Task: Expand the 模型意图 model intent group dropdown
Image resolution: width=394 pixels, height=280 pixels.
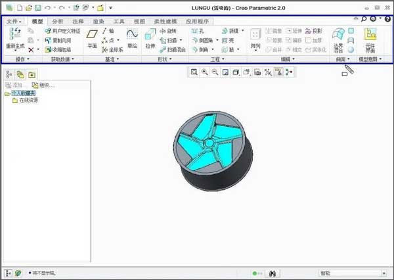Action: (x=370, y=59)
